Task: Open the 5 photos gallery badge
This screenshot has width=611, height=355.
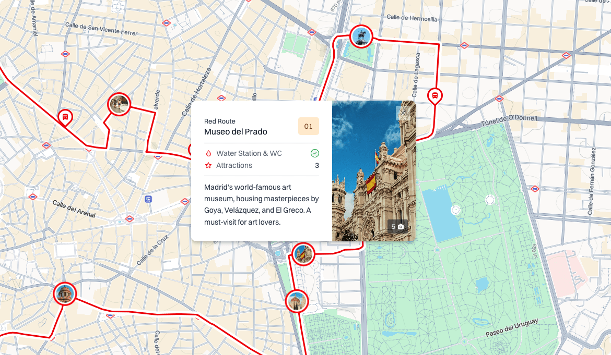Action: pyautogui.click(x=397, y=226)
